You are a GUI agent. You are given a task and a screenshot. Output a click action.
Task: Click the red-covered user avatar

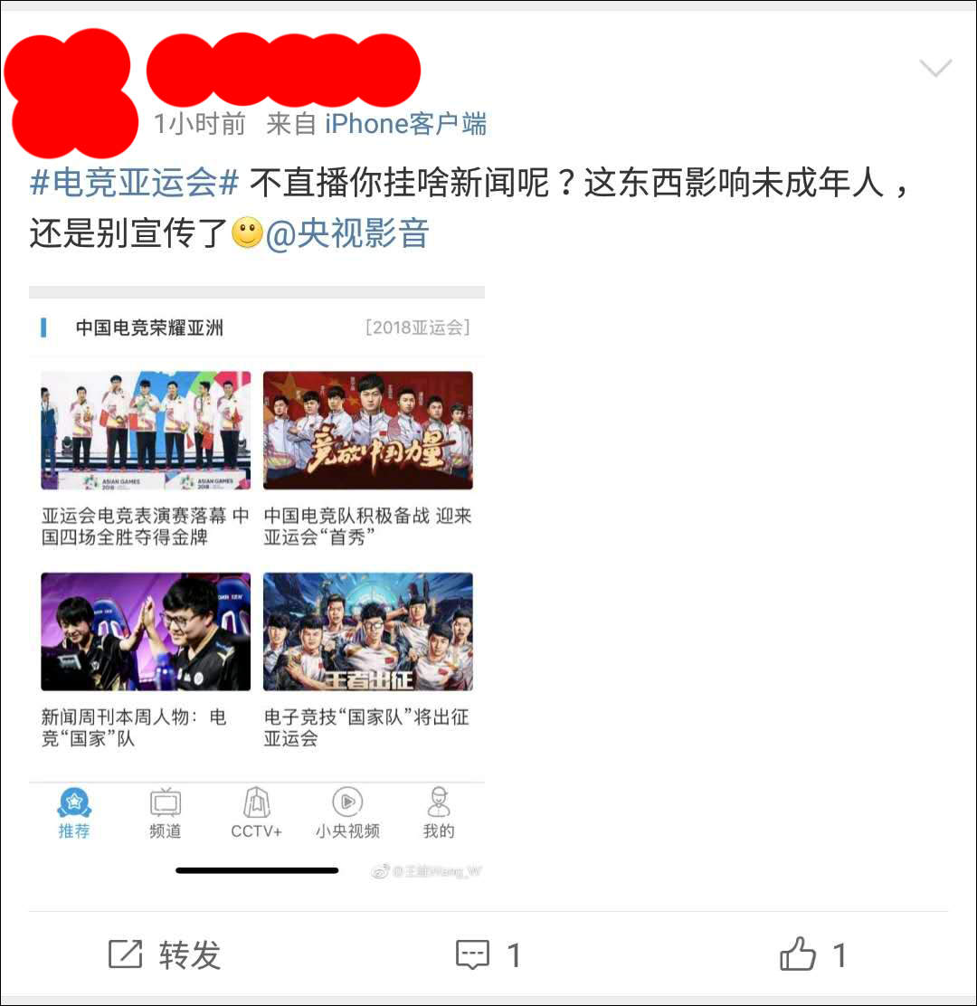pos(71,93)
